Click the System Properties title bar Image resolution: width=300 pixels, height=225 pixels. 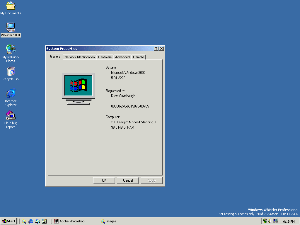(x=100, y=49)
